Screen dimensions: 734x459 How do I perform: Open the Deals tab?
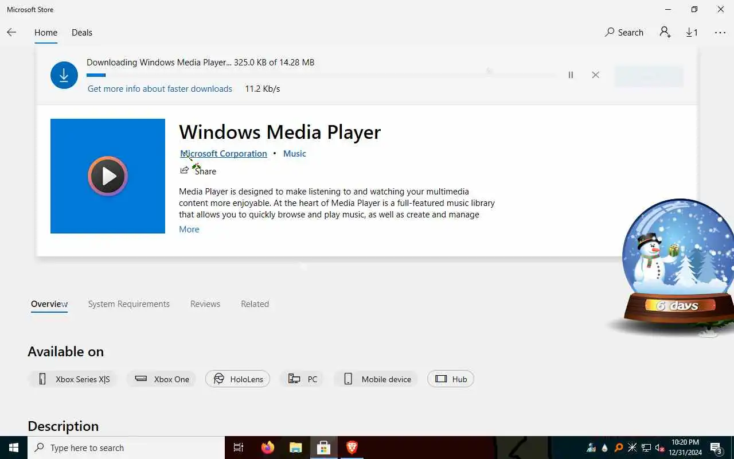tap(82, 33)
